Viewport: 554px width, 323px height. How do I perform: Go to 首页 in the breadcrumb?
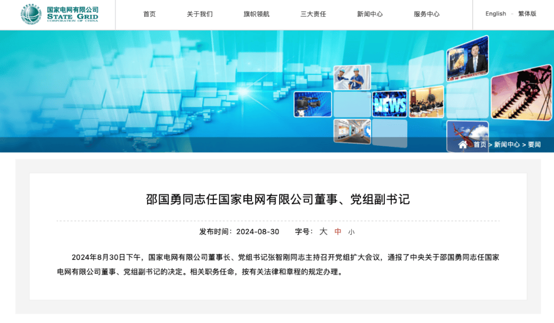(x=480, y=144)
